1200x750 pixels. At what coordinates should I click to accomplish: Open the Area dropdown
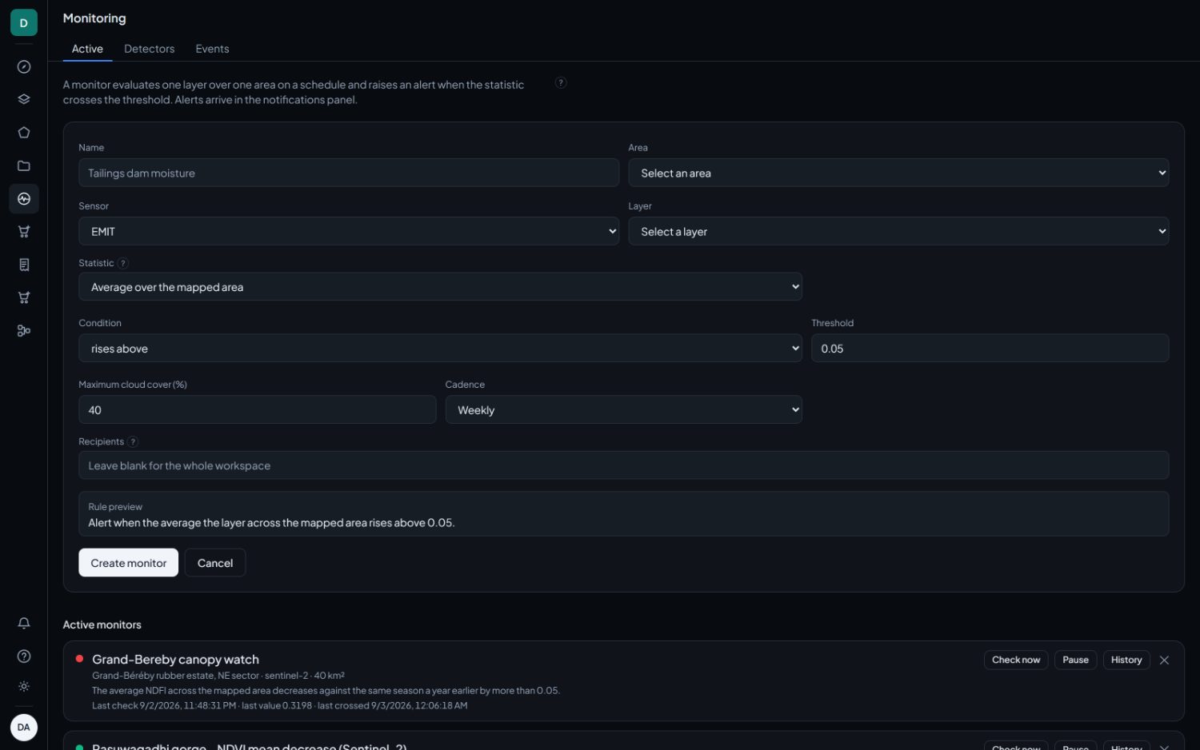(898, 173)
